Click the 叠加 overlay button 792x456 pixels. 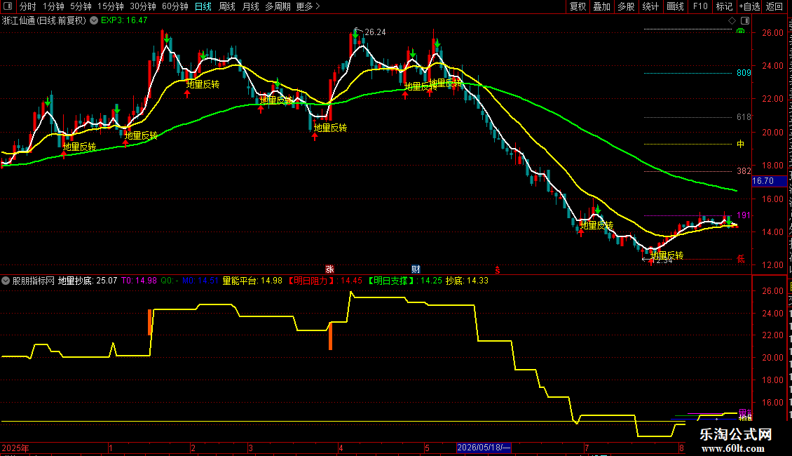[x=601, y=6]
